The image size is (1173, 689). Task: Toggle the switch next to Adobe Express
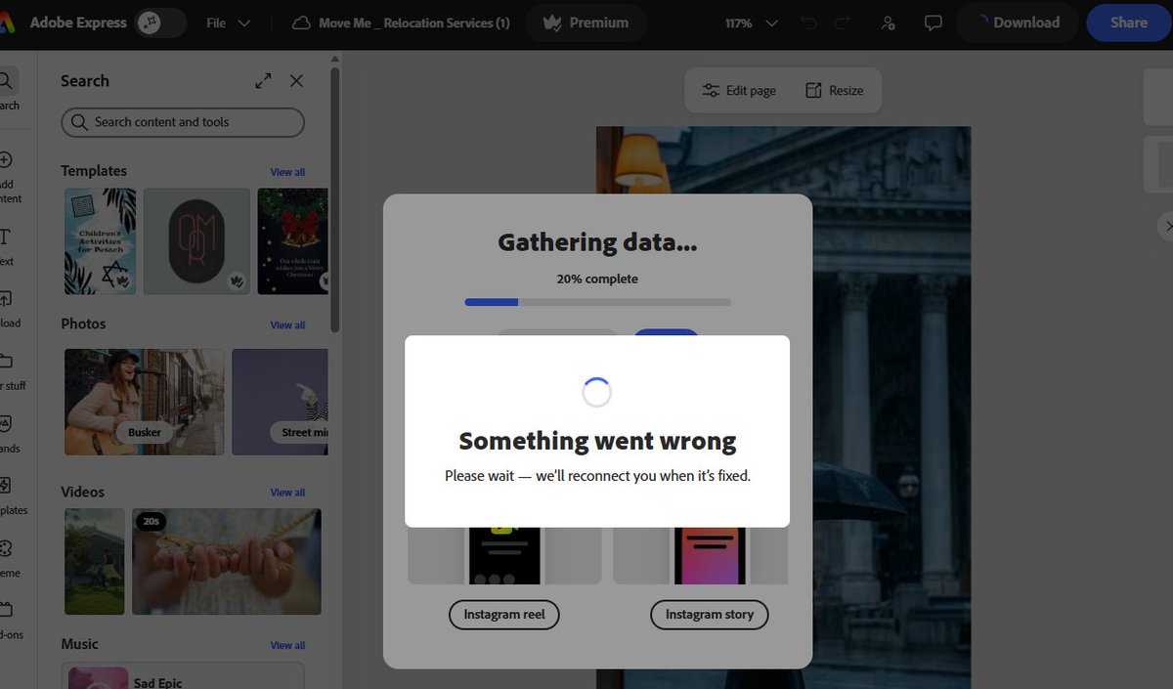pos(160,22)
